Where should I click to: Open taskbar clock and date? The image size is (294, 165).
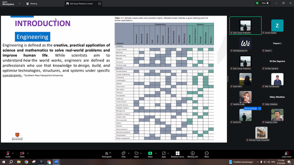click(x=281, y=162)
